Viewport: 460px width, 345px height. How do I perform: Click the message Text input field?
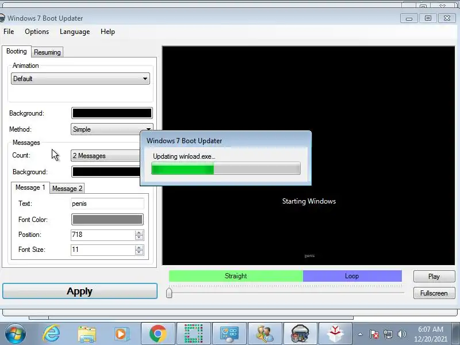point(108,204)
